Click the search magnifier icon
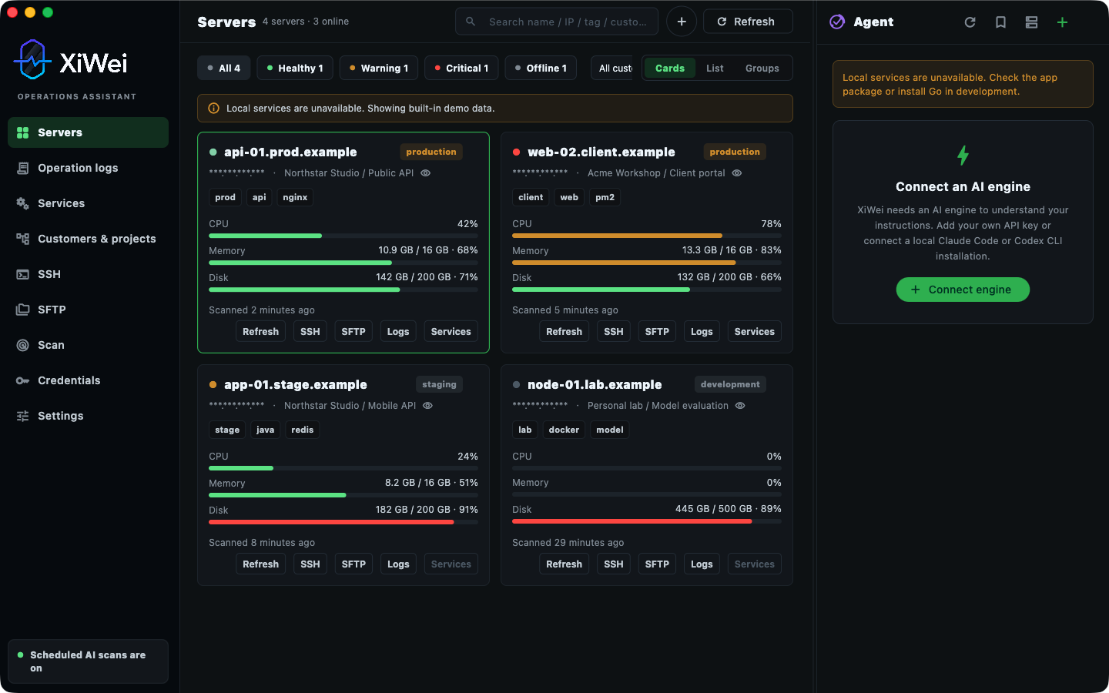1109x693 pixels. pyautogui.click(x=471, y=22)
